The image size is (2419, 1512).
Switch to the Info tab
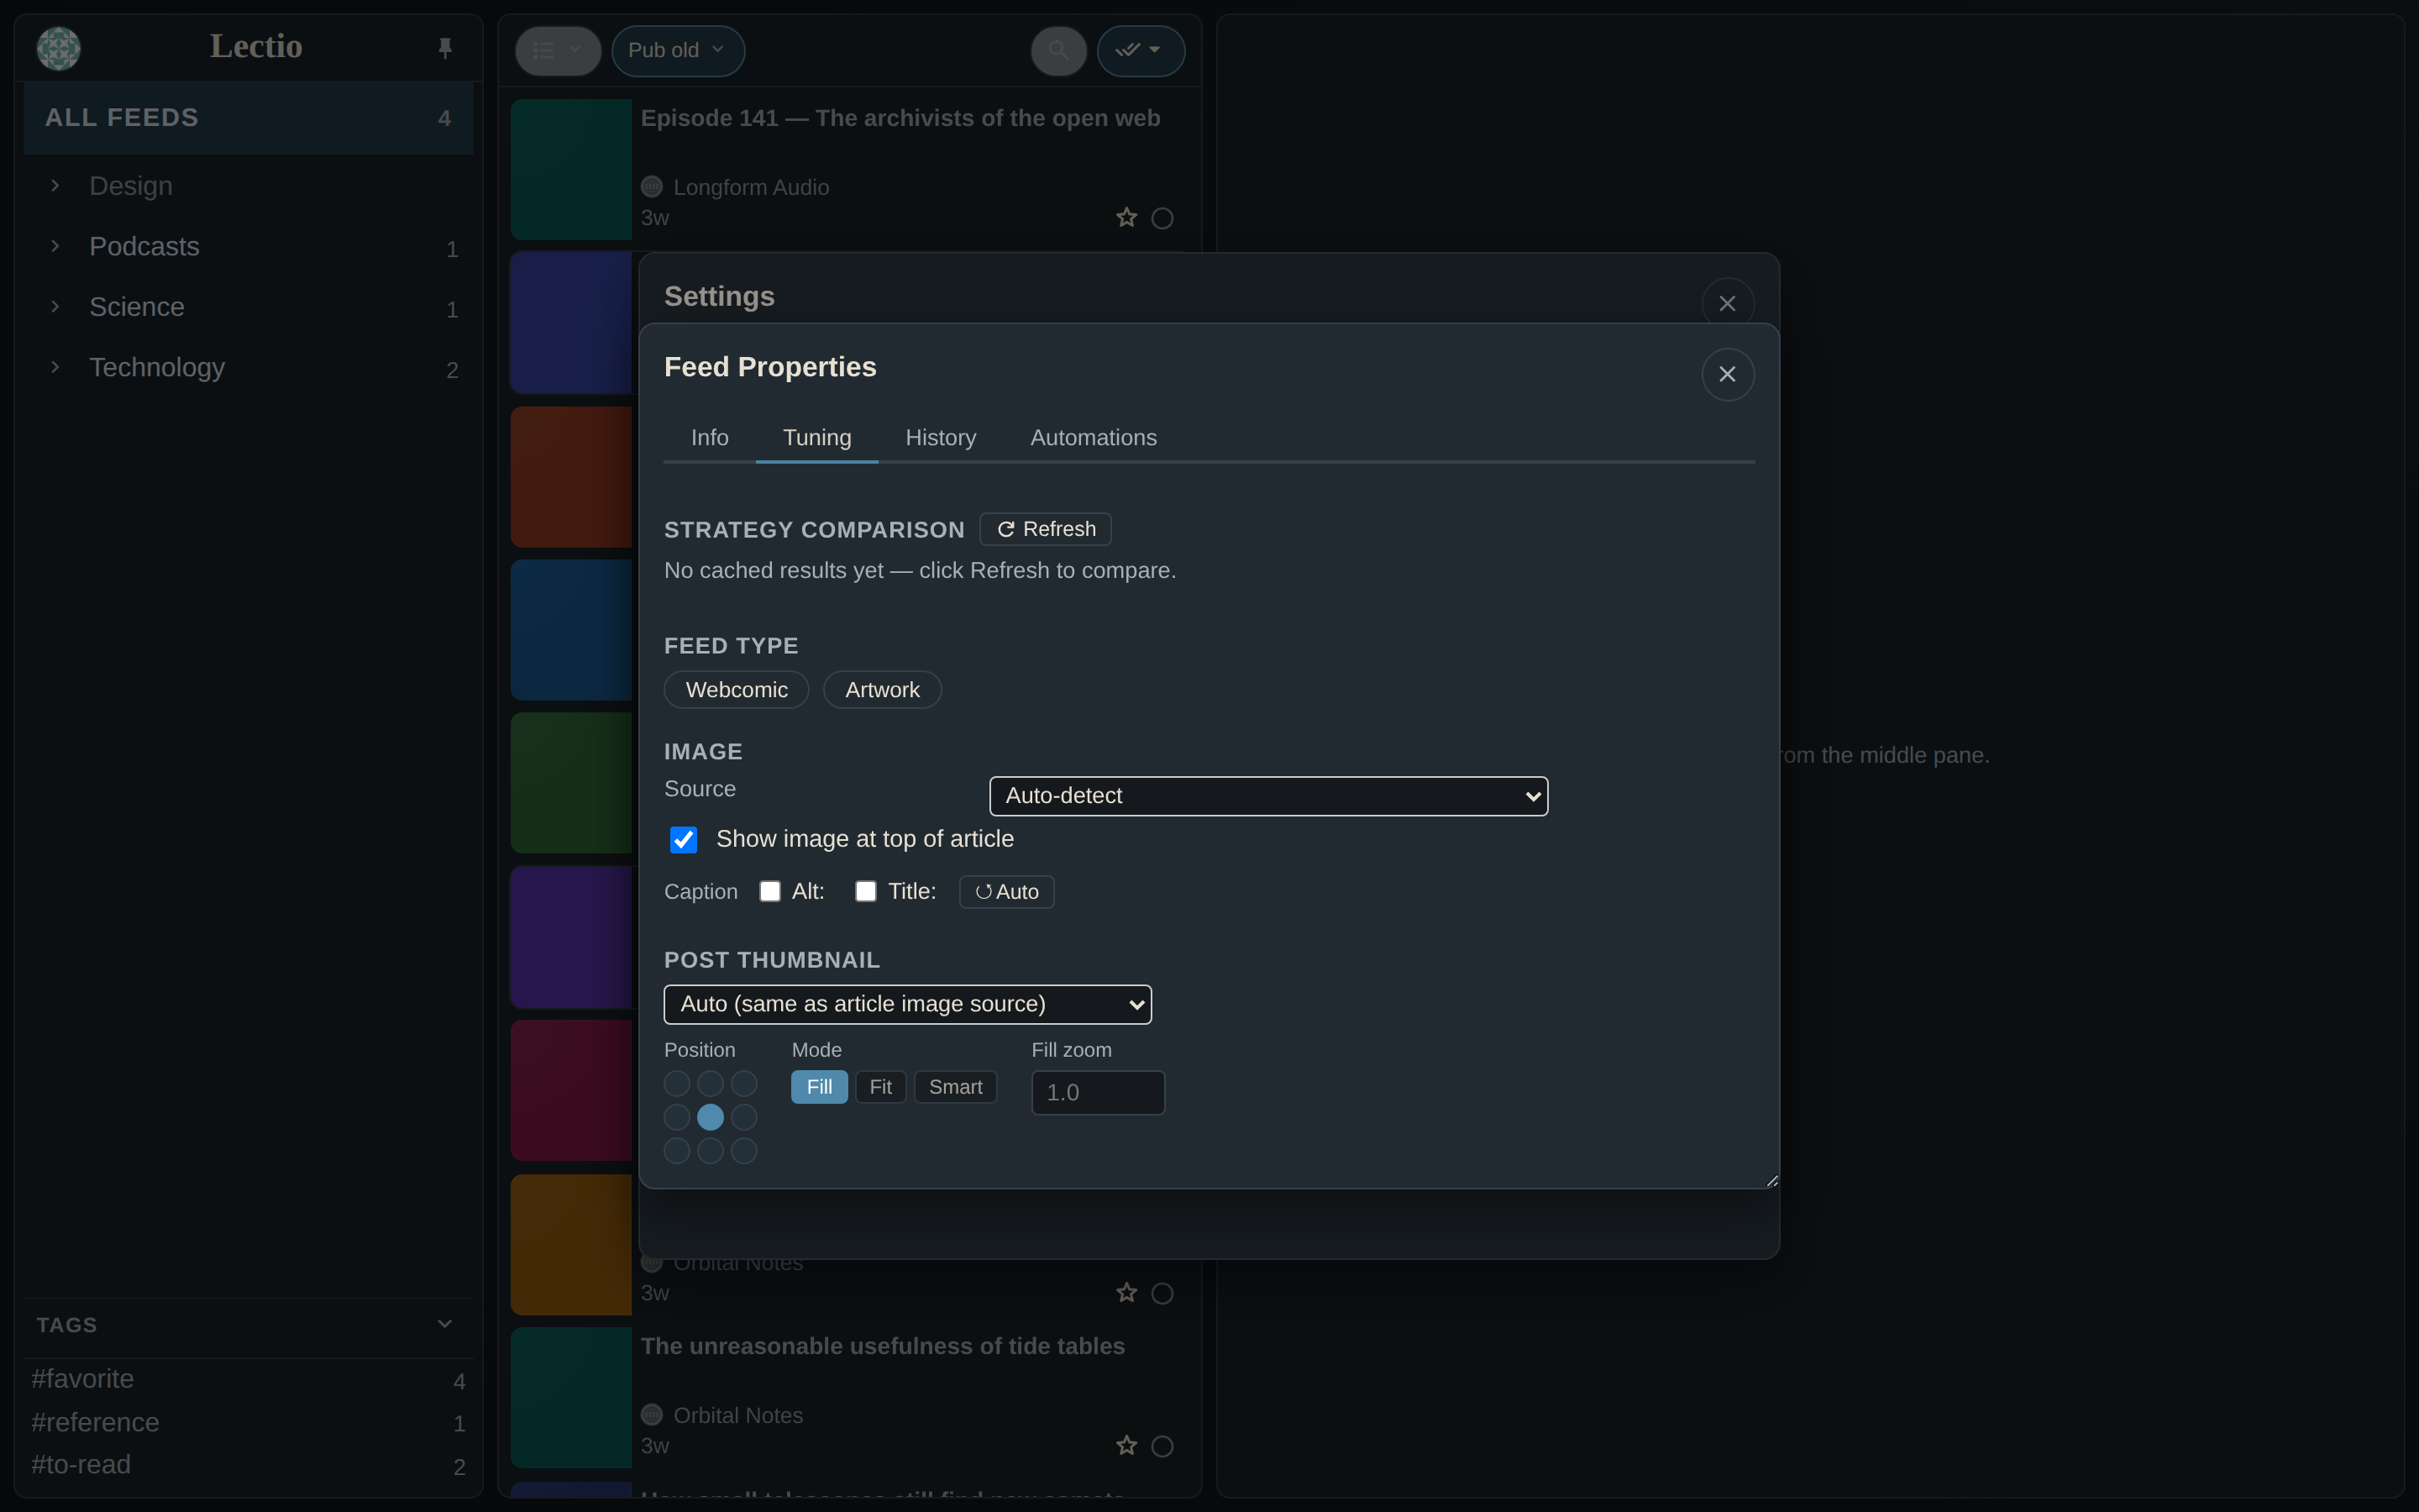pos(710,438)
